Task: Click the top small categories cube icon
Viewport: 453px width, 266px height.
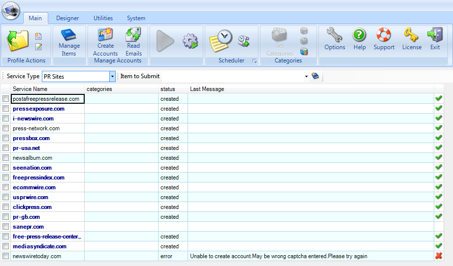Action: click(304, 30)
